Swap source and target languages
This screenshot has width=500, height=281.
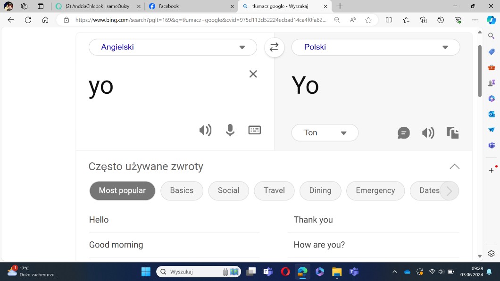point(274,47)
